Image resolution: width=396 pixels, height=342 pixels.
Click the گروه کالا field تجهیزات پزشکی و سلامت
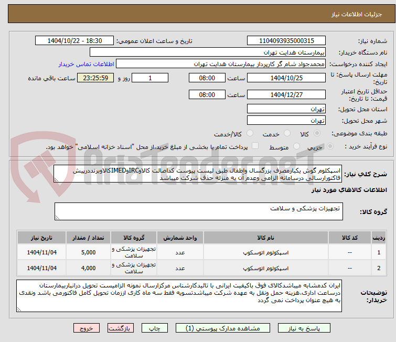(x=198, y=211)
